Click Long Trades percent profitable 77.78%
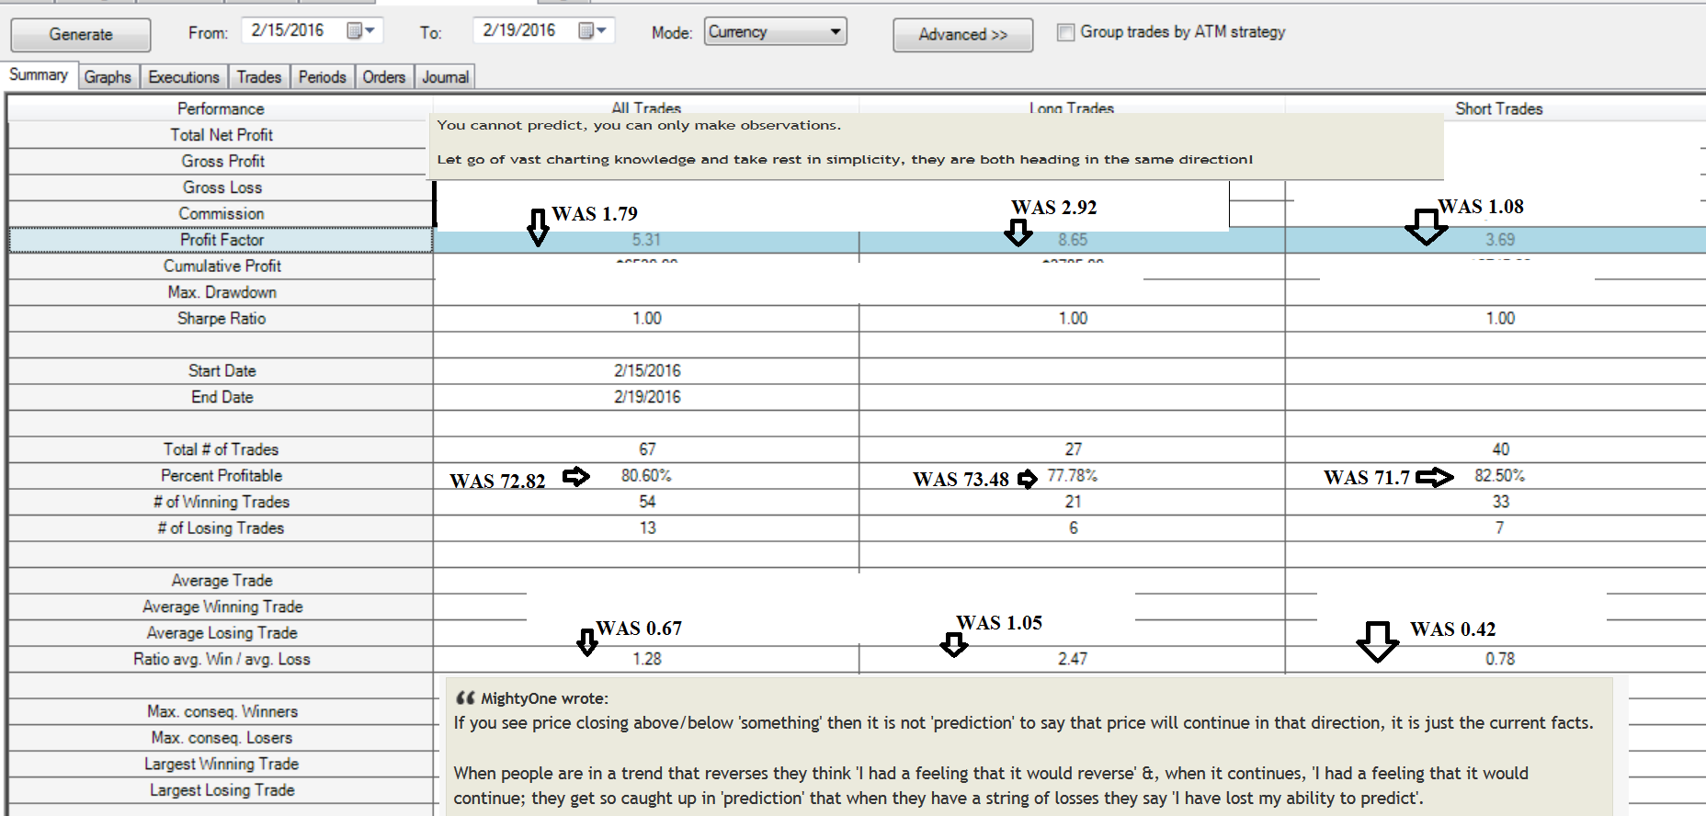Viewport: 1706px width, 816px height. point(1073,475)
